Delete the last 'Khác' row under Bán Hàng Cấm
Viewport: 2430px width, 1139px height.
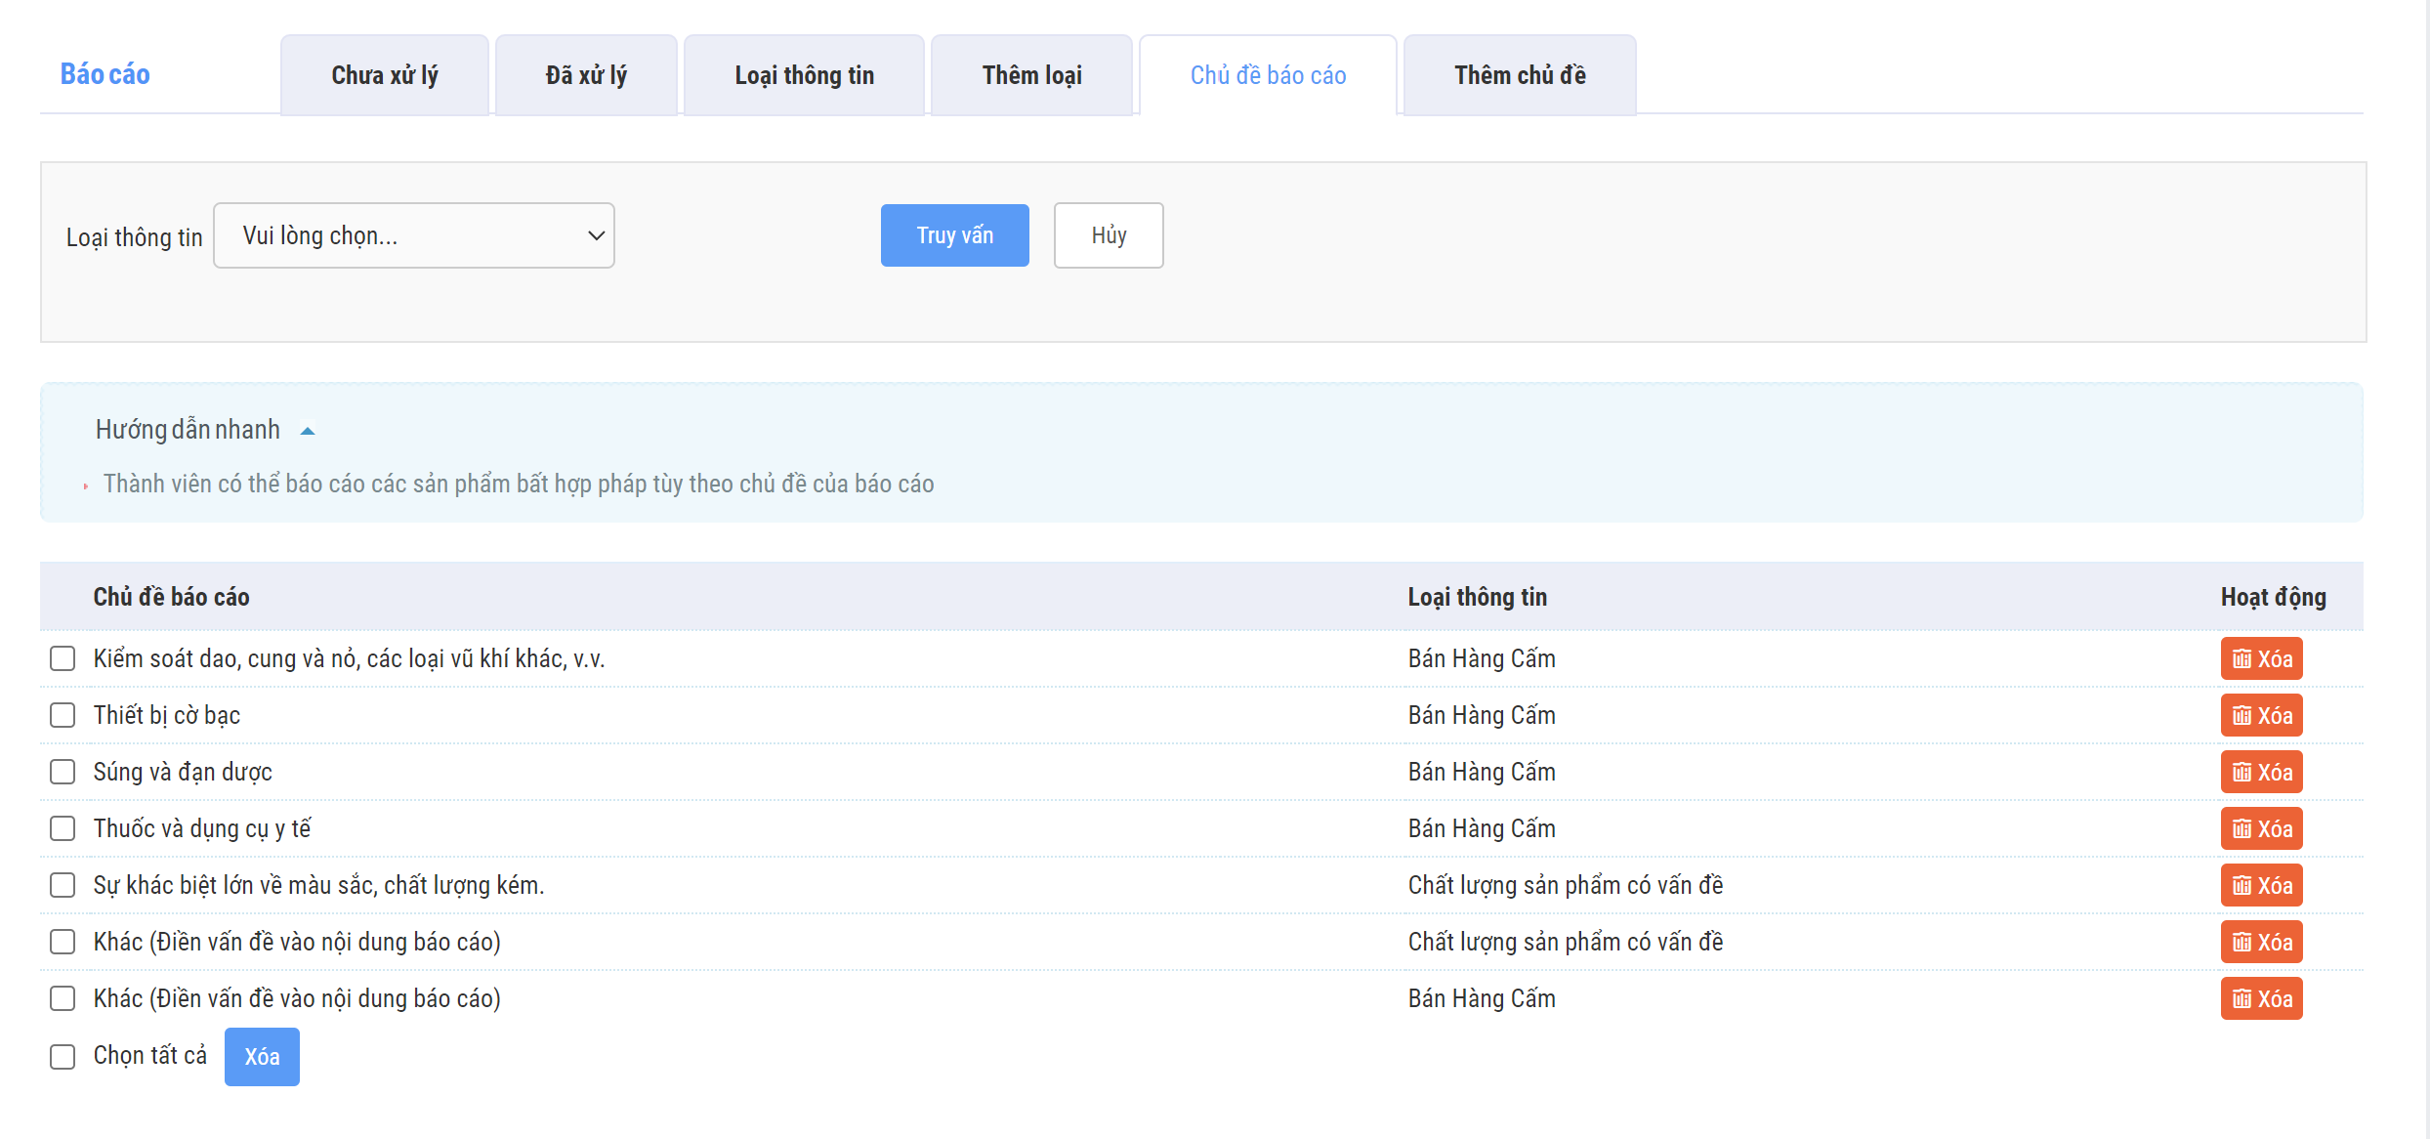tap(2261, 998)
